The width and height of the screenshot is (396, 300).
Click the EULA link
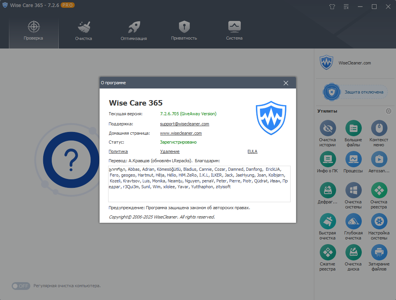coord(252,151)
